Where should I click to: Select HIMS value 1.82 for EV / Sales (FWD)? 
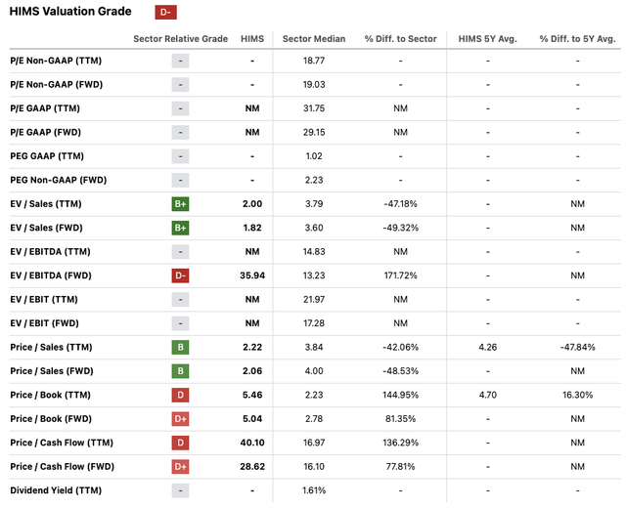pos(252,228)
